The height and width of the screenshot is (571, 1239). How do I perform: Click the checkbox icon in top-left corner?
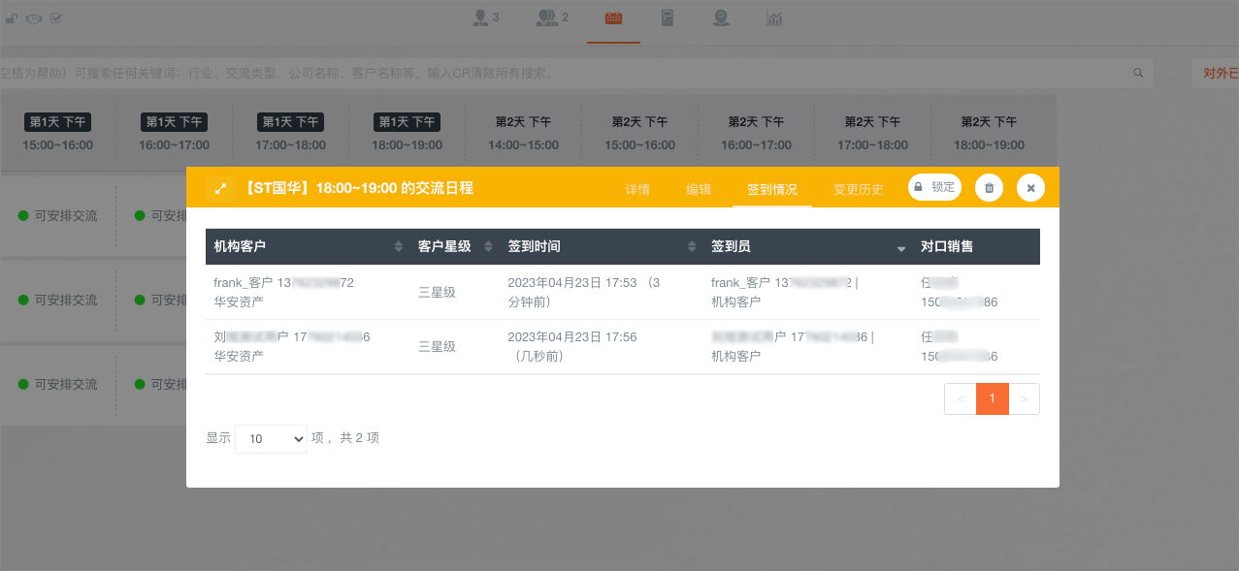coord(56,18)
